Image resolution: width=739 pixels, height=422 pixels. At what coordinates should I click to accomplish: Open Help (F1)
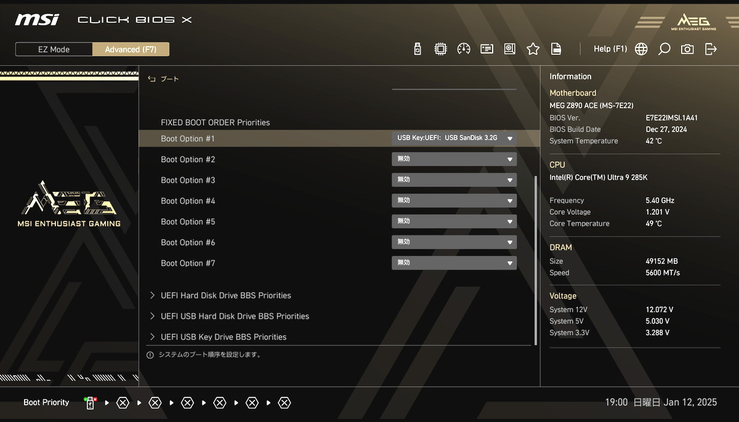click(x=610, y=49)
